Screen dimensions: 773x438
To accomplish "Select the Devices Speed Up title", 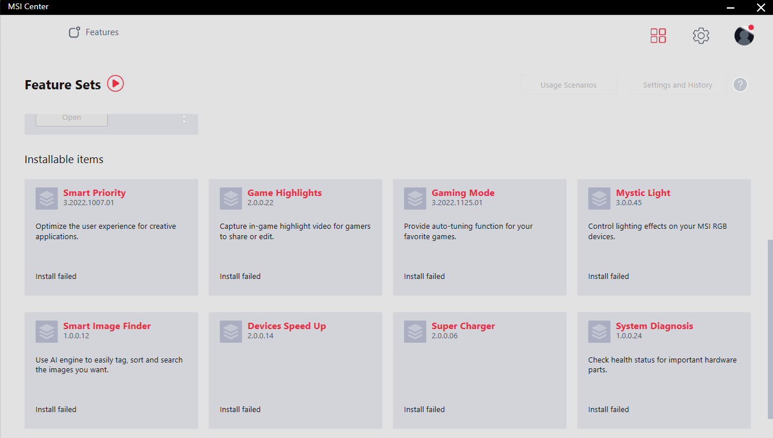I will click(x=287, y=326).
